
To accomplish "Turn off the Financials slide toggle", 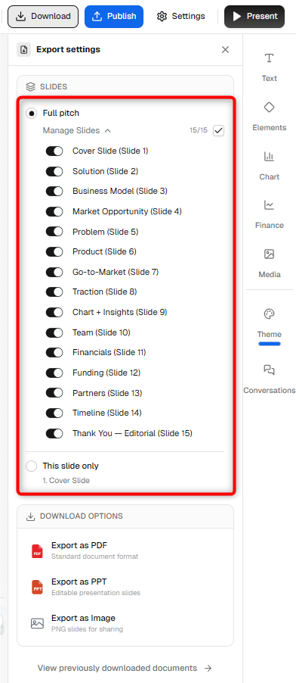I will pos(54,352).
